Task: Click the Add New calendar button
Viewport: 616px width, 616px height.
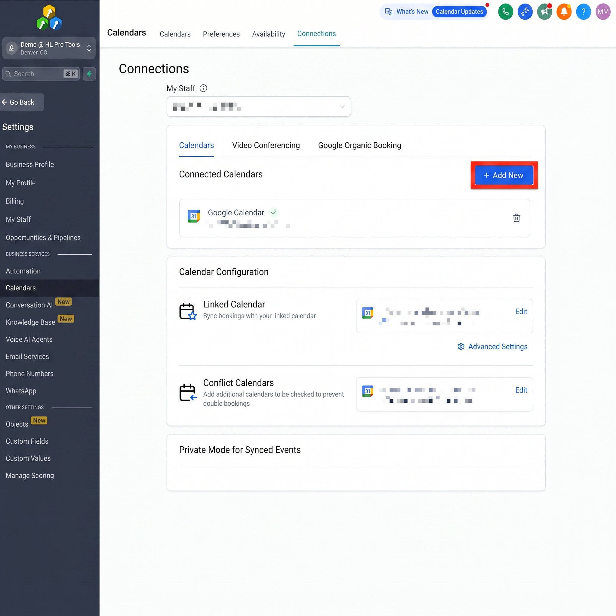Action: pos(504,175)
